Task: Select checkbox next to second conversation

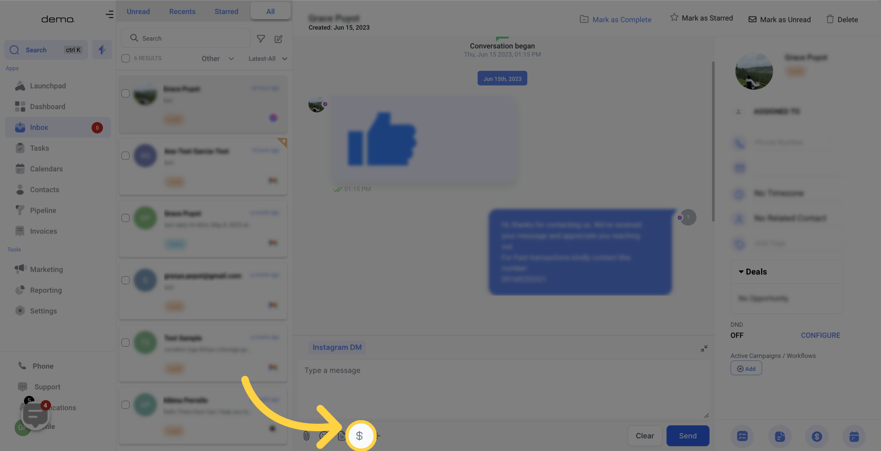Action: [x=126, y=156]
